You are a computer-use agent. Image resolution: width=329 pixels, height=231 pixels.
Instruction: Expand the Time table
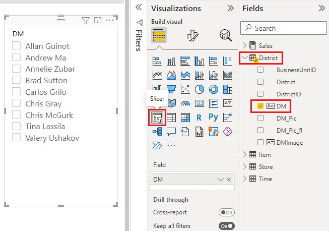[x=245, y=179]
